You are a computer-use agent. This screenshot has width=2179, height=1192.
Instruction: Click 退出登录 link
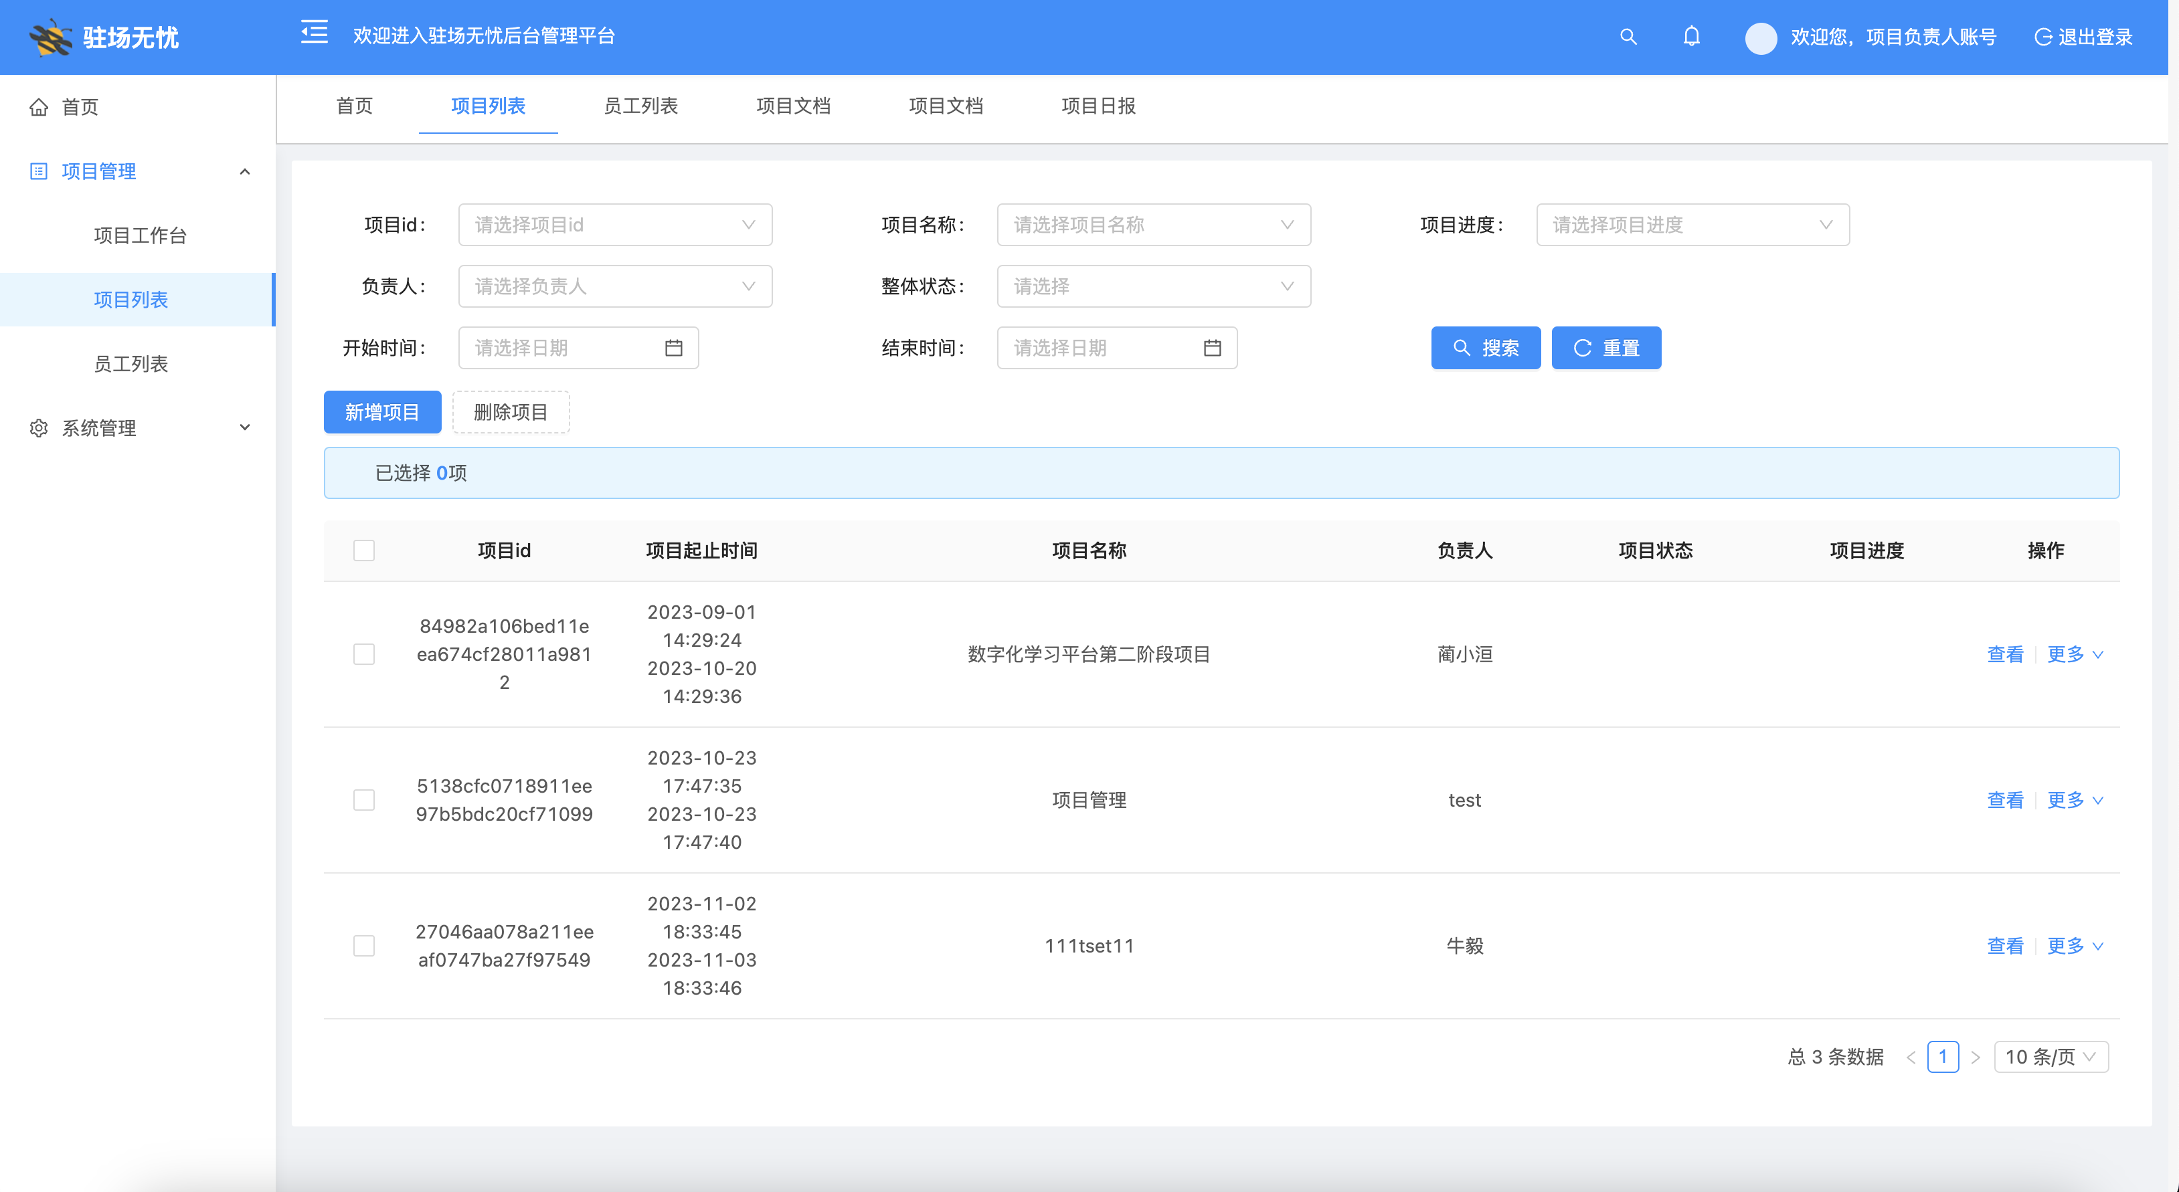[x=2095, y=37]
